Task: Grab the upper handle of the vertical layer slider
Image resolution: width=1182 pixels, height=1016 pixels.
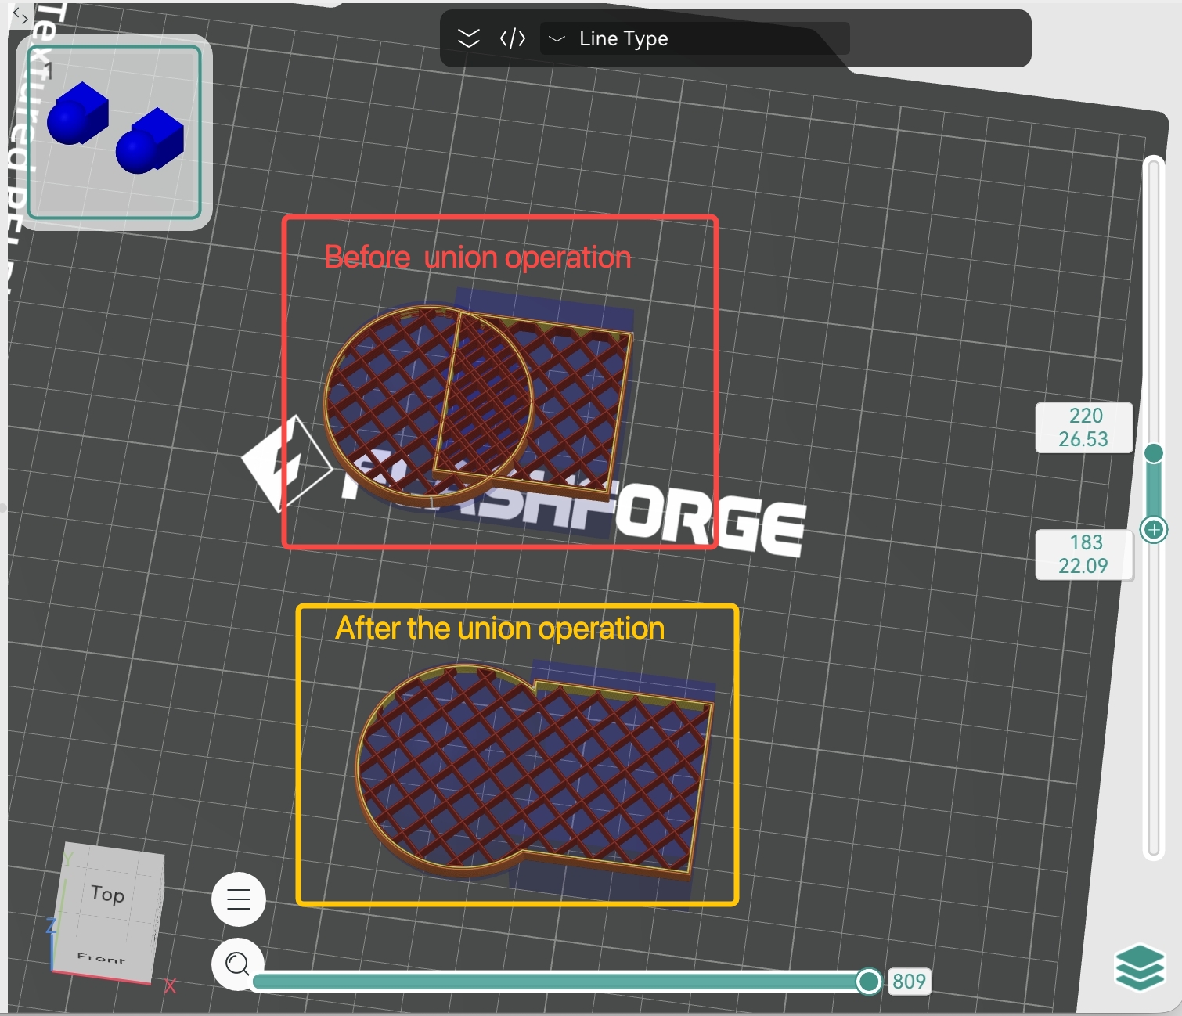Action: 1153,453
